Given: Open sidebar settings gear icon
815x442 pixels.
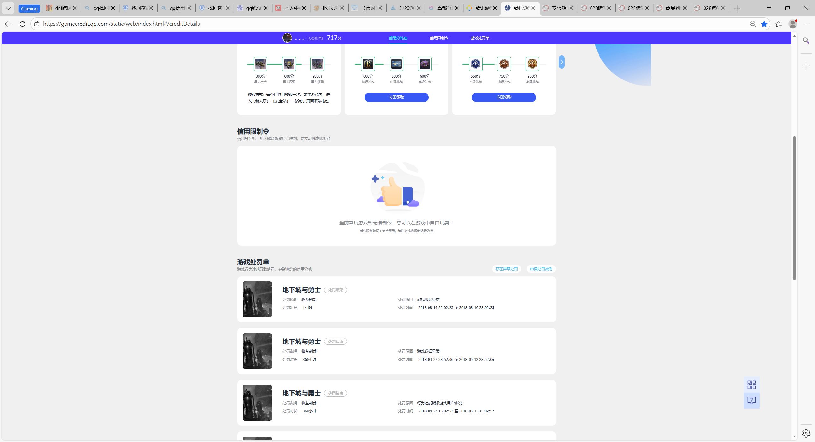Looking at the screenshot, I should pyautogui.click(x=806, y=433).
